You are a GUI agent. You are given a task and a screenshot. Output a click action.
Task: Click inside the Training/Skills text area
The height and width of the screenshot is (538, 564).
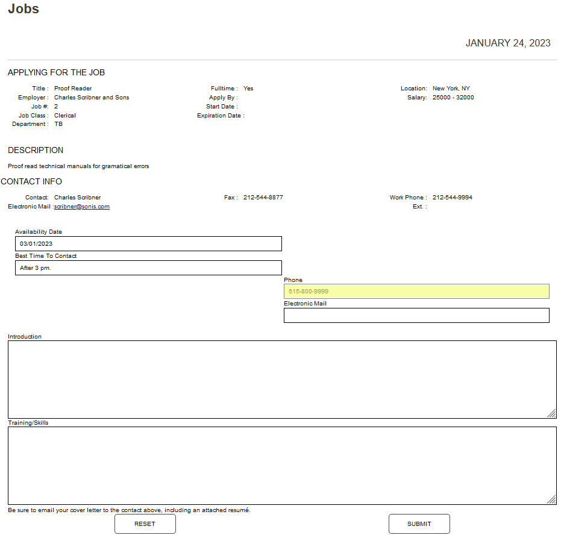point(280,465)
